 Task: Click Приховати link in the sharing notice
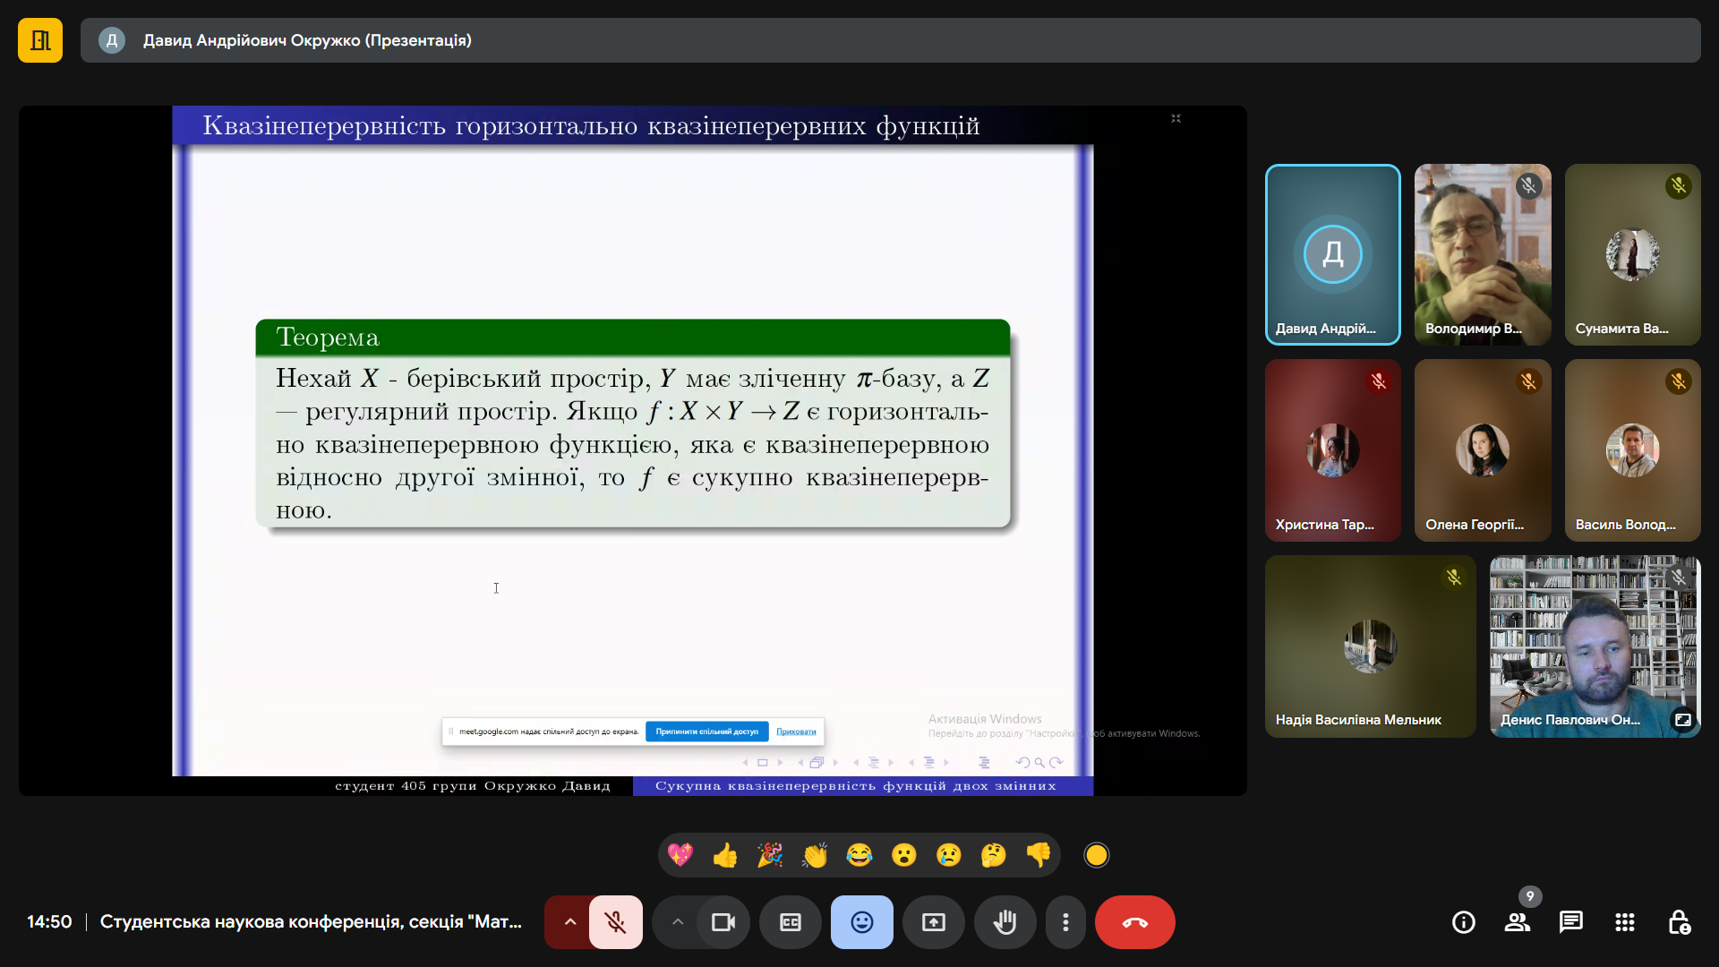[x=796, y=732]
